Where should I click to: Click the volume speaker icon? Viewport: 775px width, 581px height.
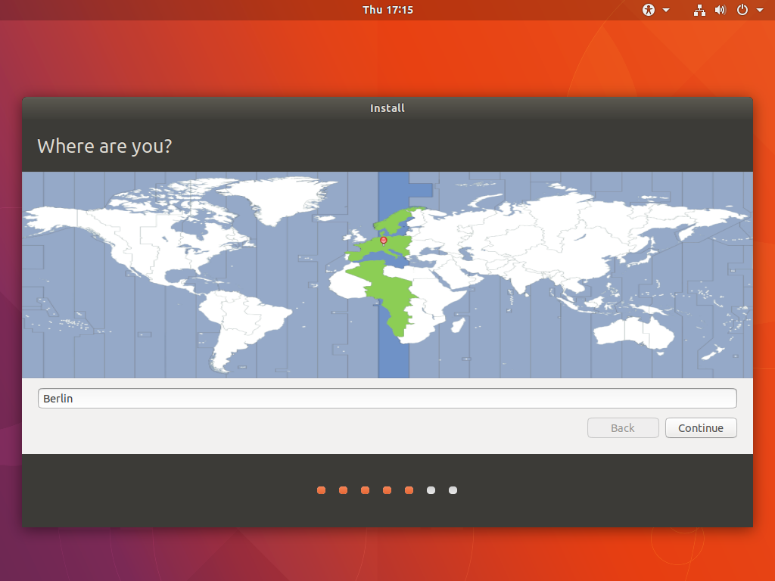click(720, 10)
